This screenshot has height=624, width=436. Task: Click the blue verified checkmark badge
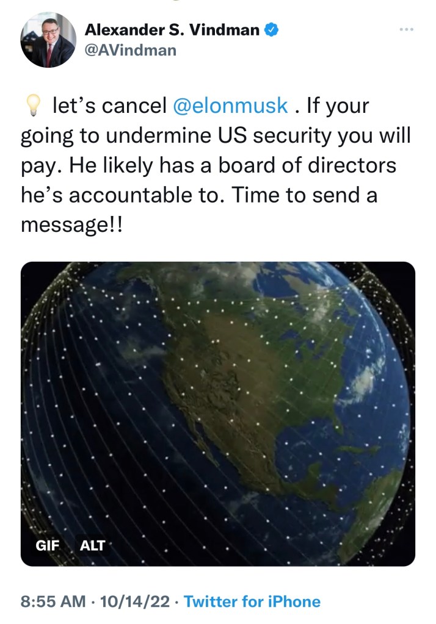(x=271, y=29)
